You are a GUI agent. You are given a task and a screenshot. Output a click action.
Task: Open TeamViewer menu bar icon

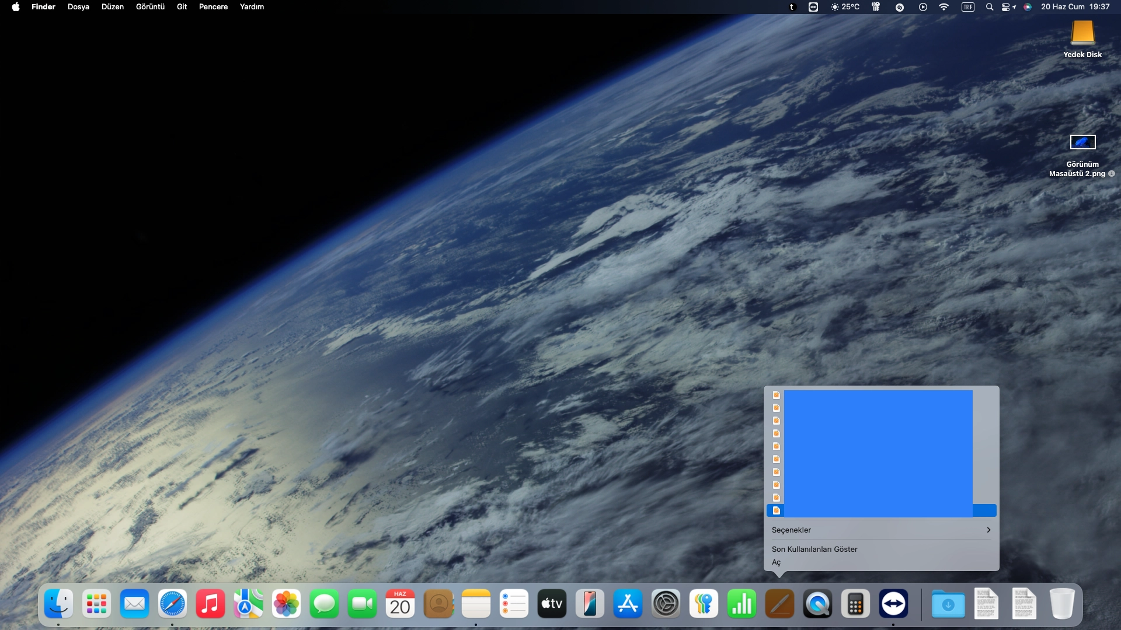(x=813, y=7)
